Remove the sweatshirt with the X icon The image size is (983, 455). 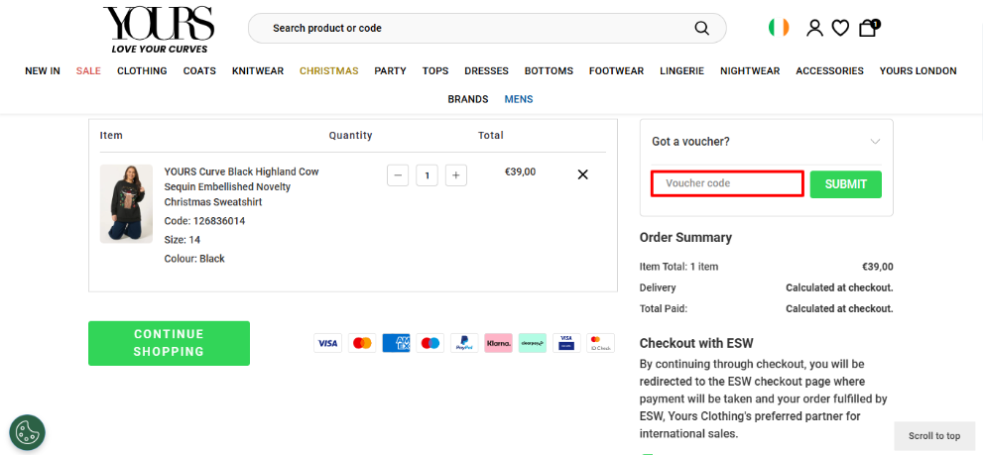582,174
